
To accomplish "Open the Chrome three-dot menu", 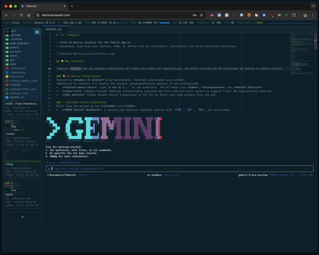I will coord(313,15).
